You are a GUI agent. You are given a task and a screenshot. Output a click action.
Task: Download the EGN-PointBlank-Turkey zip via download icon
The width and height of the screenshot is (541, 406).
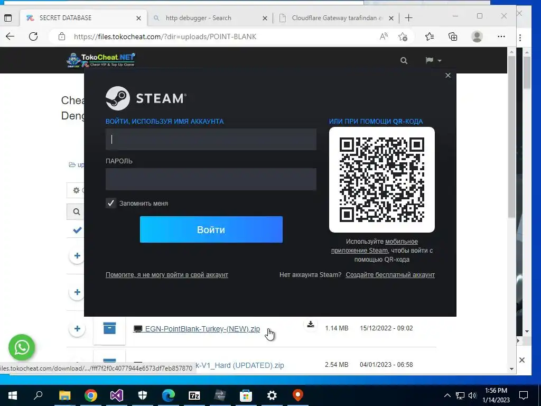pyautogui.click(x=311, y=324)
